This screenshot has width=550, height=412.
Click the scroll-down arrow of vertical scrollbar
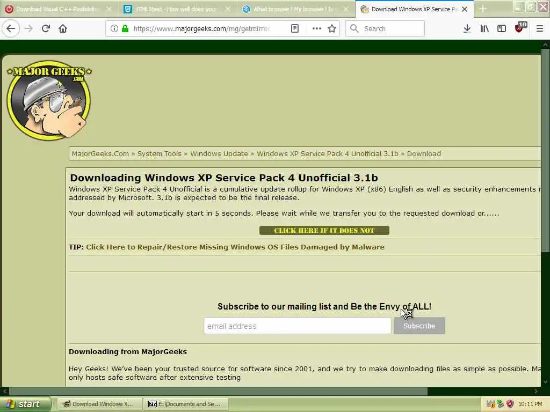click(545, 382)
